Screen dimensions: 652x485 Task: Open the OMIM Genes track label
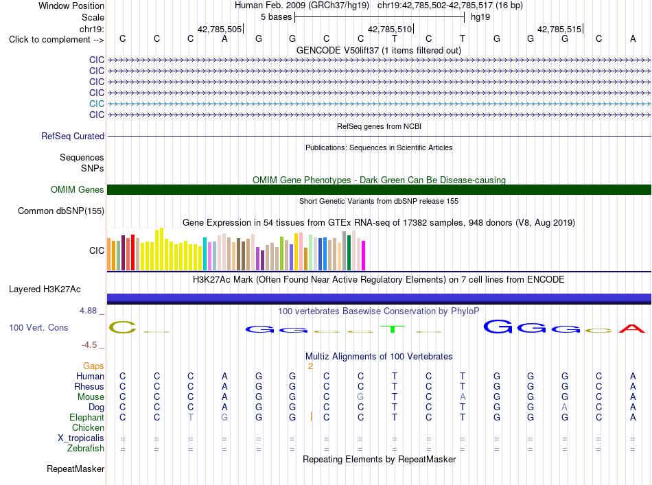click(x=78, y=189)
